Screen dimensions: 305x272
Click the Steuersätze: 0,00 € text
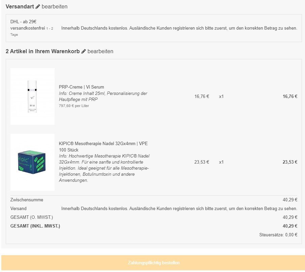tap(278, 235)
